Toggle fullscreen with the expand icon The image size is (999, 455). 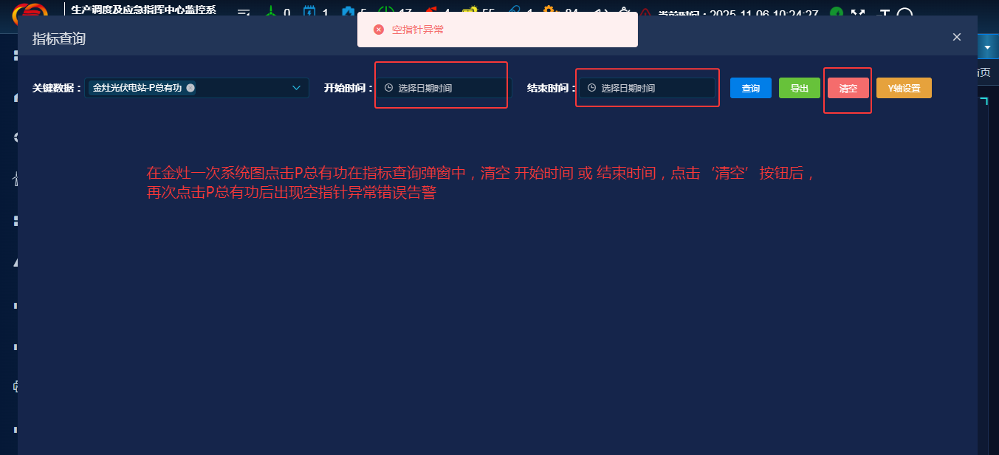pyautogui.click(x=858, y=13)
